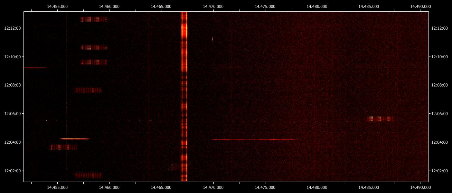This screenshot has height=193, width=452.
Task: Click the bright continuous carrier band near 14.467 MHz
Action: point(184,96)
